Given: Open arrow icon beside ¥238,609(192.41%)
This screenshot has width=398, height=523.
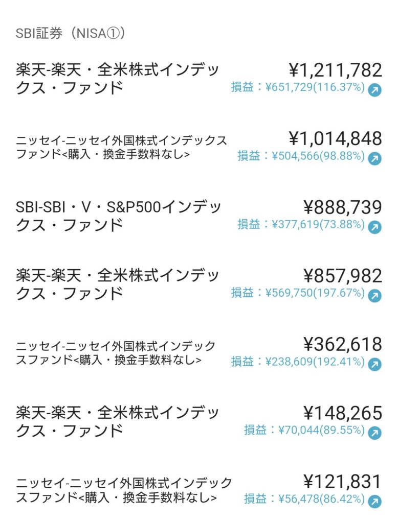Looking at the screenshot, I should pyautogui.click(x=374, y=365).
